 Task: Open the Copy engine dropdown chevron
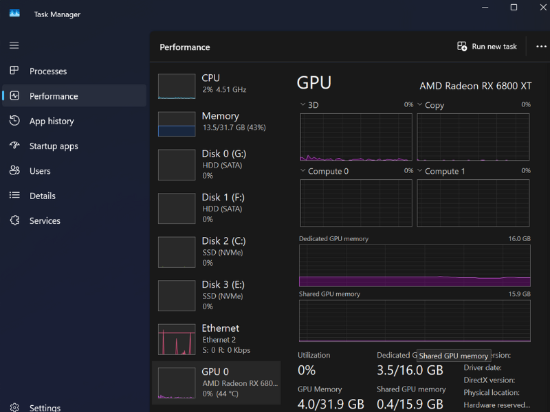420,105
